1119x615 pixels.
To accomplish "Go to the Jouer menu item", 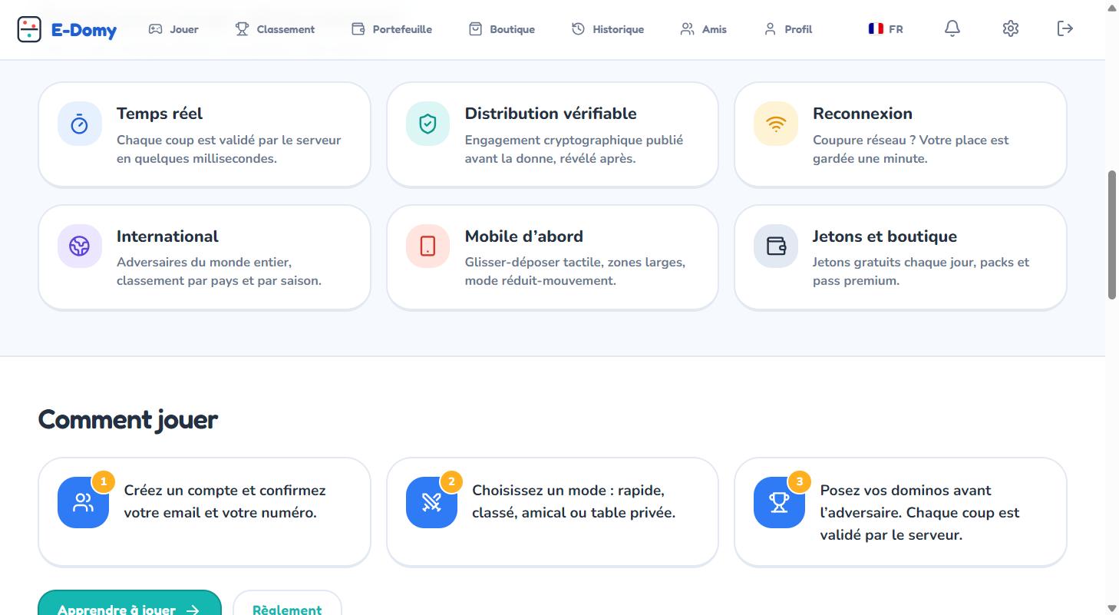I will point(173,29).
